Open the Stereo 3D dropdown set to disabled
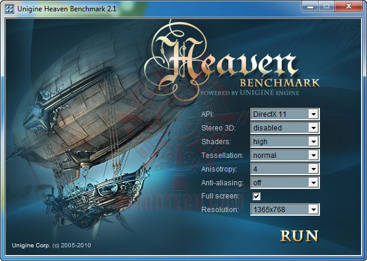Image resolution: width=367 pixels, height=261 pixels. click(285, 128)
